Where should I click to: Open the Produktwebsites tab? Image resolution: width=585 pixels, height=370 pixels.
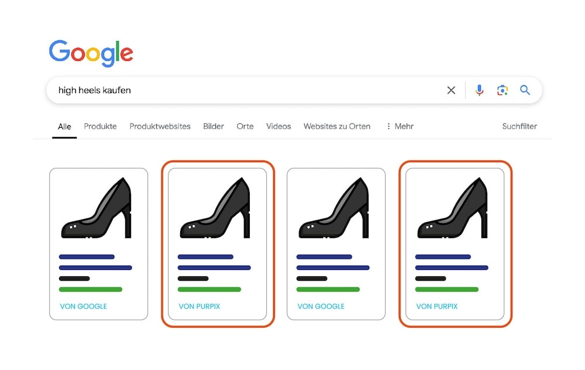(x=160, y=126)
